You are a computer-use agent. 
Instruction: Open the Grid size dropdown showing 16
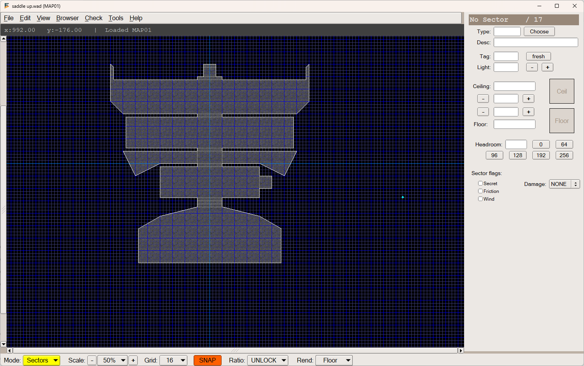173,361
